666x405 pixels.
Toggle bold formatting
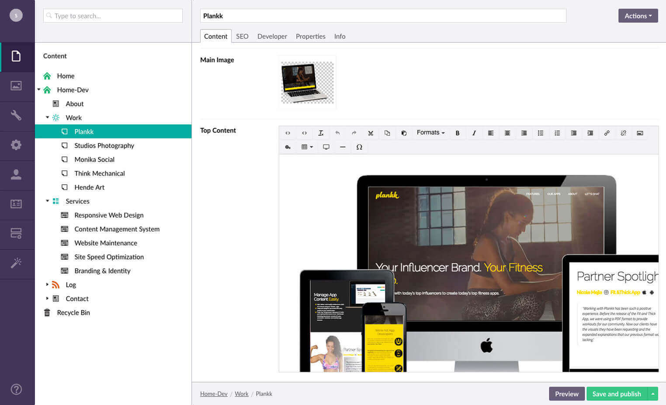[x=458, y=133]
